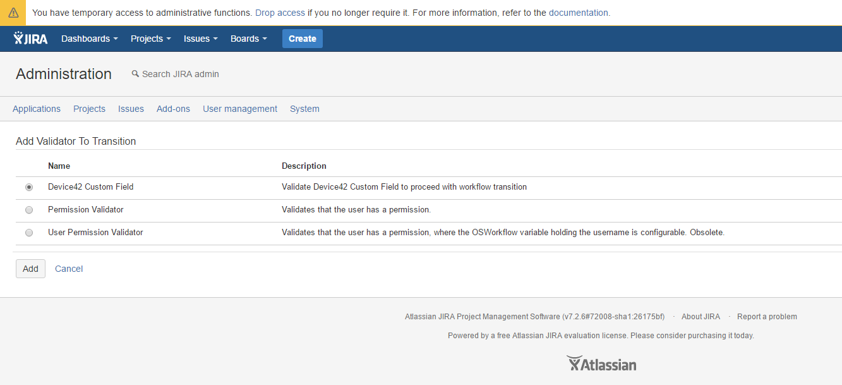Click the Add Validator To Transition heading

[76, 141]
